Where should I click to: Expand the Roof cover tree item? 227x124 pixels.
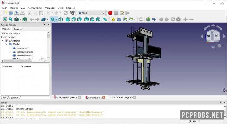pyautogui.click(x=10, y=48)
